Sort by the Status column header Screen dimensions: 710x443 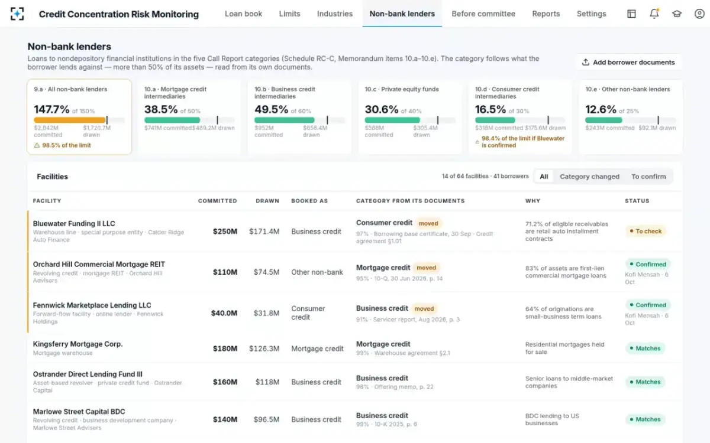pyautogui.click(x=637, y=201)
